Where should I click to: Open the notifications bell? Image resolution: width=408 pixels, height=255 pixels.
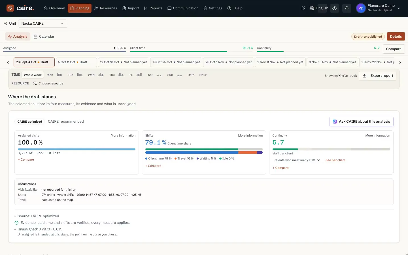(x=347, y=8)
